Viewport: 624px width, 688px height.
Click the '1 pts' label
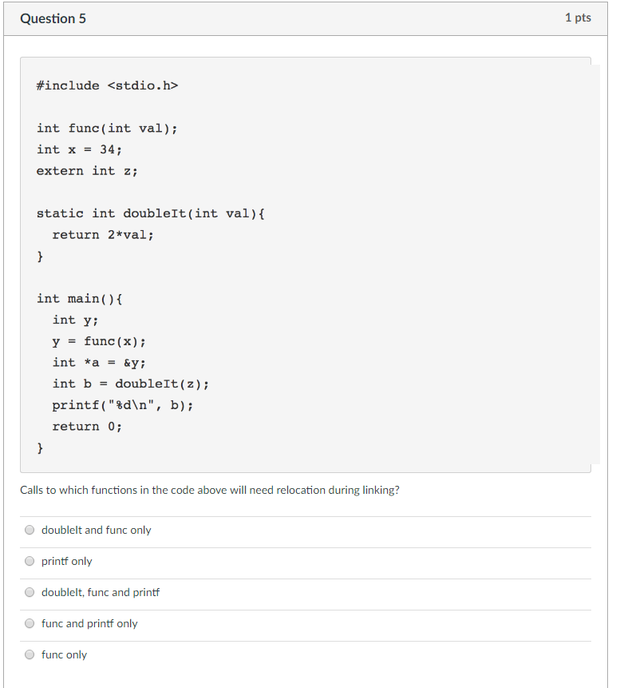click(x=580, y=18)
